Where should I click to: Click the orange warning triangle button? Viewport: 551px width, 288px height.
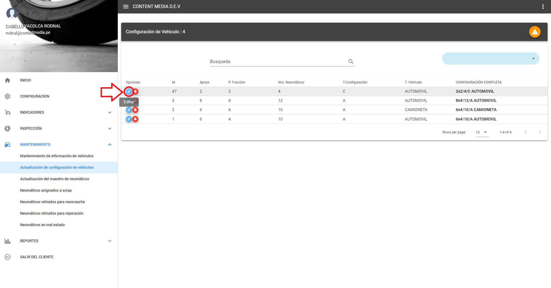535,32
